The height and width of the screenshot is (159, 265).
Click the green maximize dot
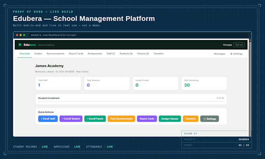pos(24,35)
